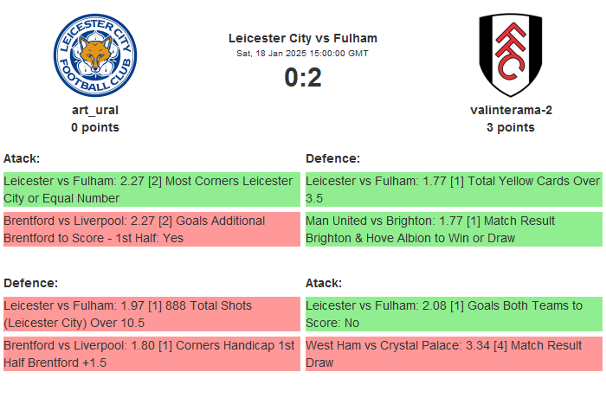Select the Most Corners Leicester City bet row
This screenshot has height=398, width=606.
(x=151, y=189)
